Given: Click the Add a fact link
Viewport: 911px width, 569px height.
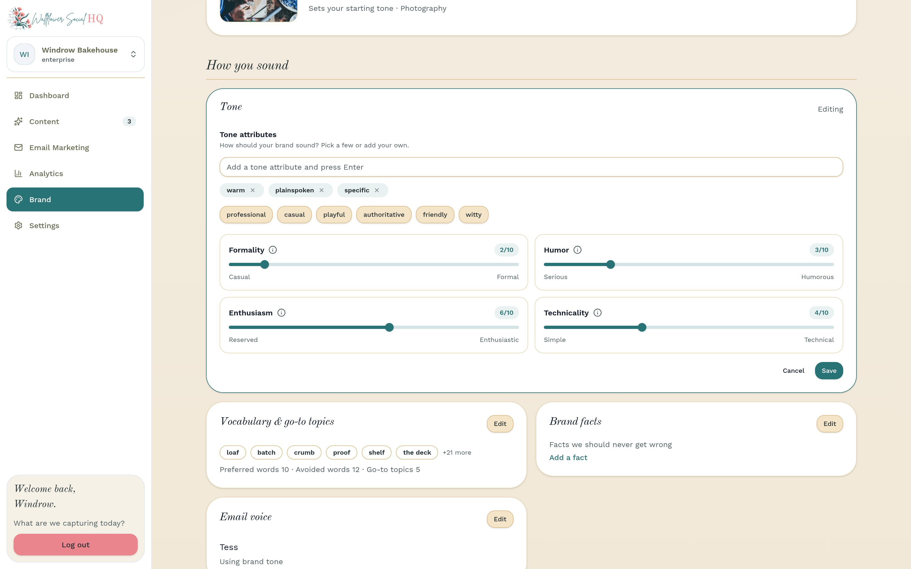Looking at the screenshot, I should (x=568, y=458).
